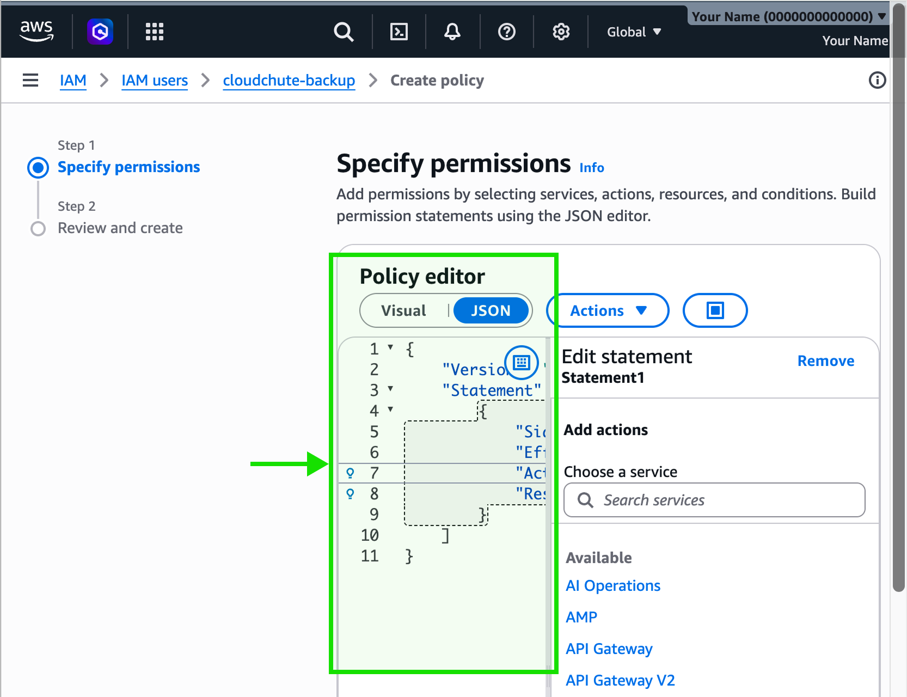
Task: Switch the policy editor to Visual
Action: click(x=403, y=310)
